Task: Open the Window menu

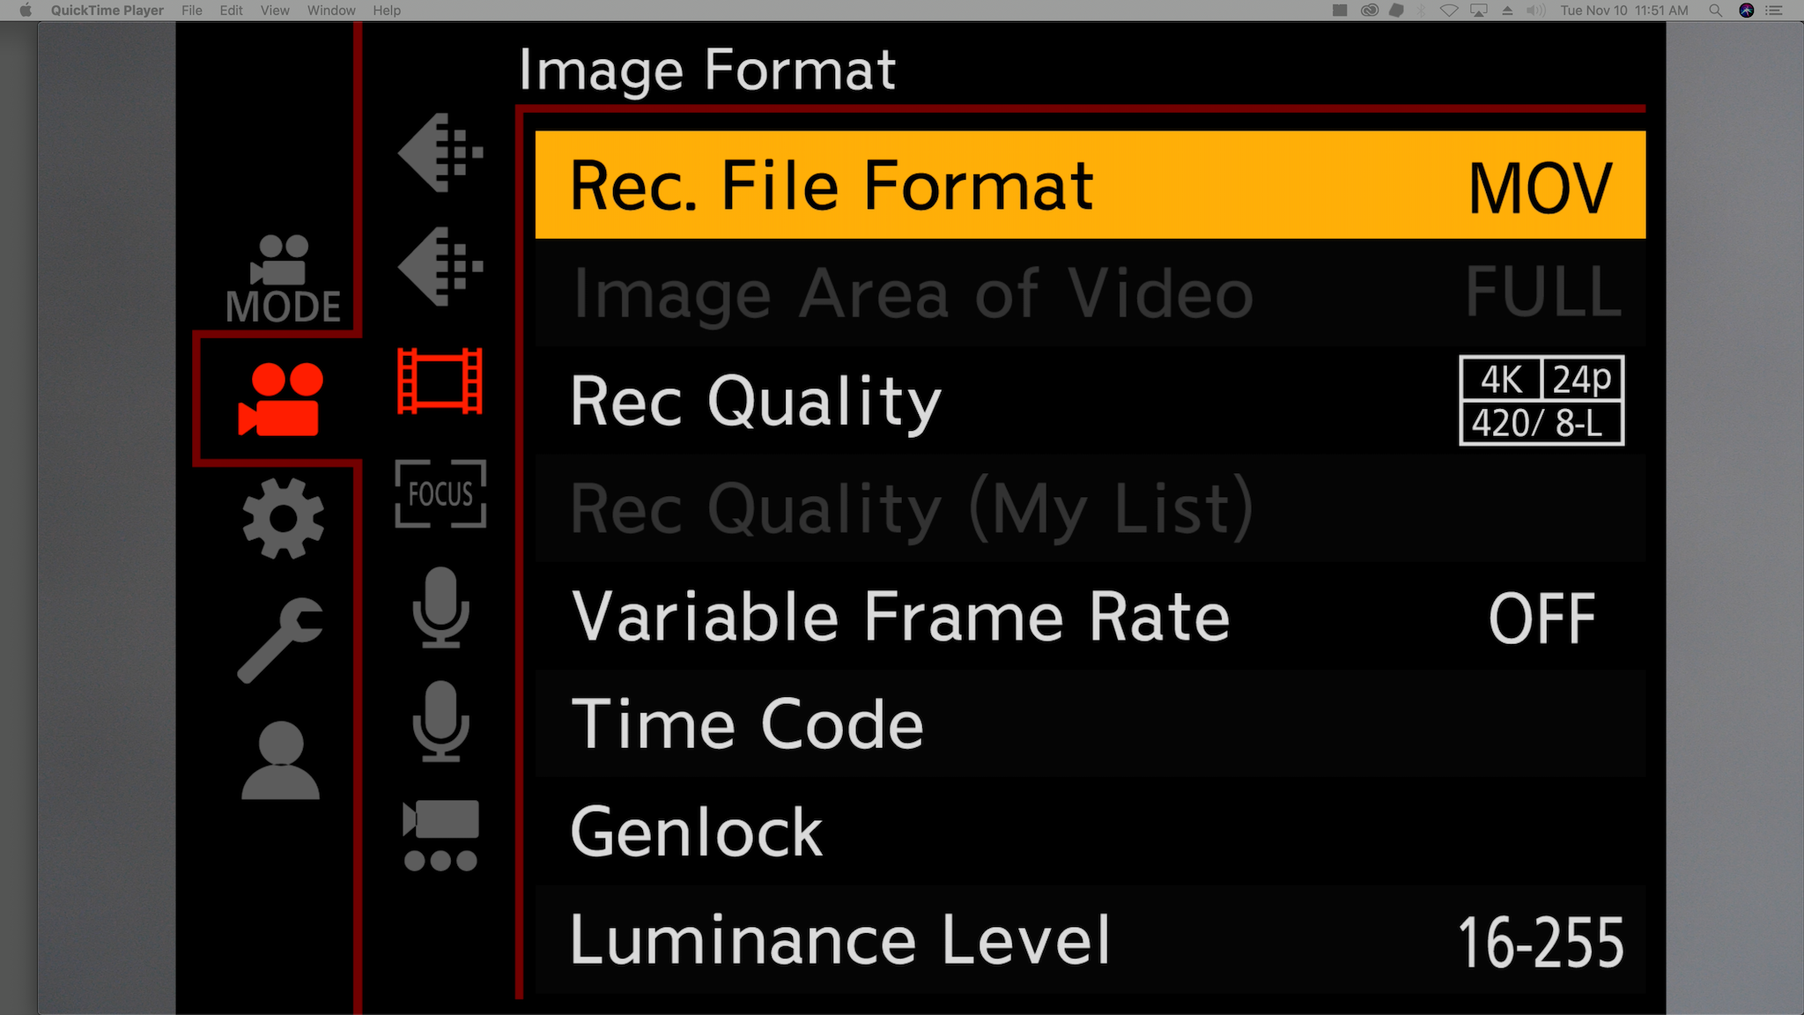Action: [331, 11]
